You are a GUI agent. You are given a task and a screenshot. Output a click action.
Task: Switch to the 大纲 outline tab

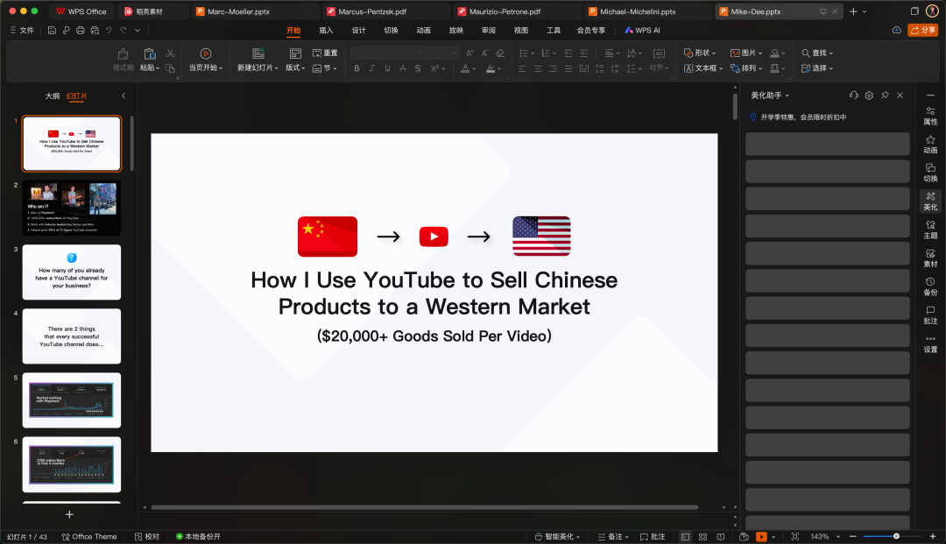click(53, 95)
